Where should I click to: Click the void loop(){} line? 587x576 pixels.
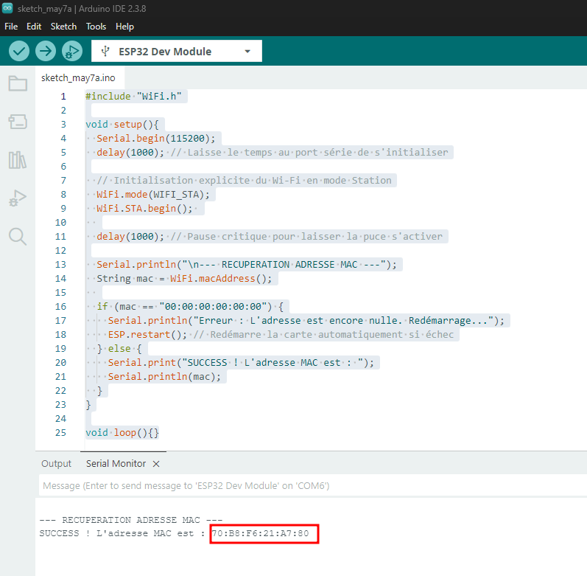pyautogui.click(x=122, y=433)
